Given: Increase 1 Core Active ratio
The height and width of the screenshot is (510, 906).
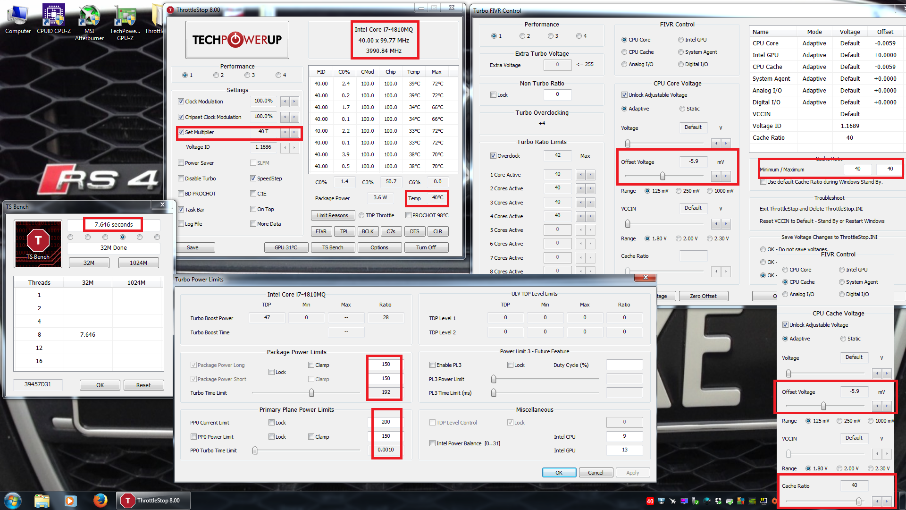Looking at the screenshot, I should pos(590,175).
